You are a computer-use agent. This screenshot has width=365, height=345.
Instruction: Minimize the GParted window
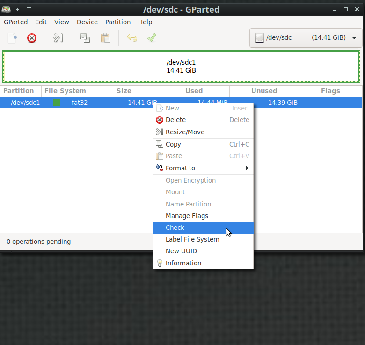(335, 9)
